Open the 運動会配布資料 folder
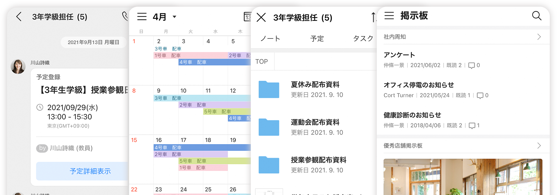This screenshot has width=557, height=195. [315, 127]
